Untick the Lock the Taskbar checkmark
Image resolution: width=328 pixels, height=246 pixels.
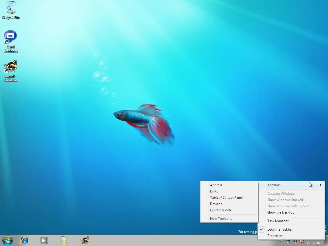pos(261,229)
